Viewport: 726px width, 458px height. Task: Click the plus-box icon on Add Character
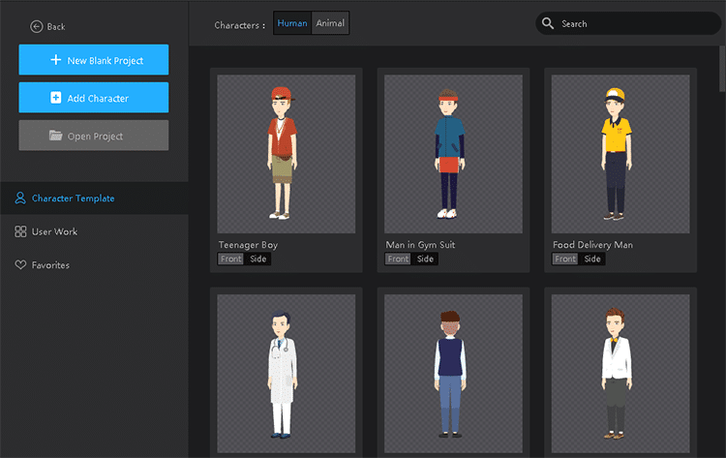[x=55, y=98]
